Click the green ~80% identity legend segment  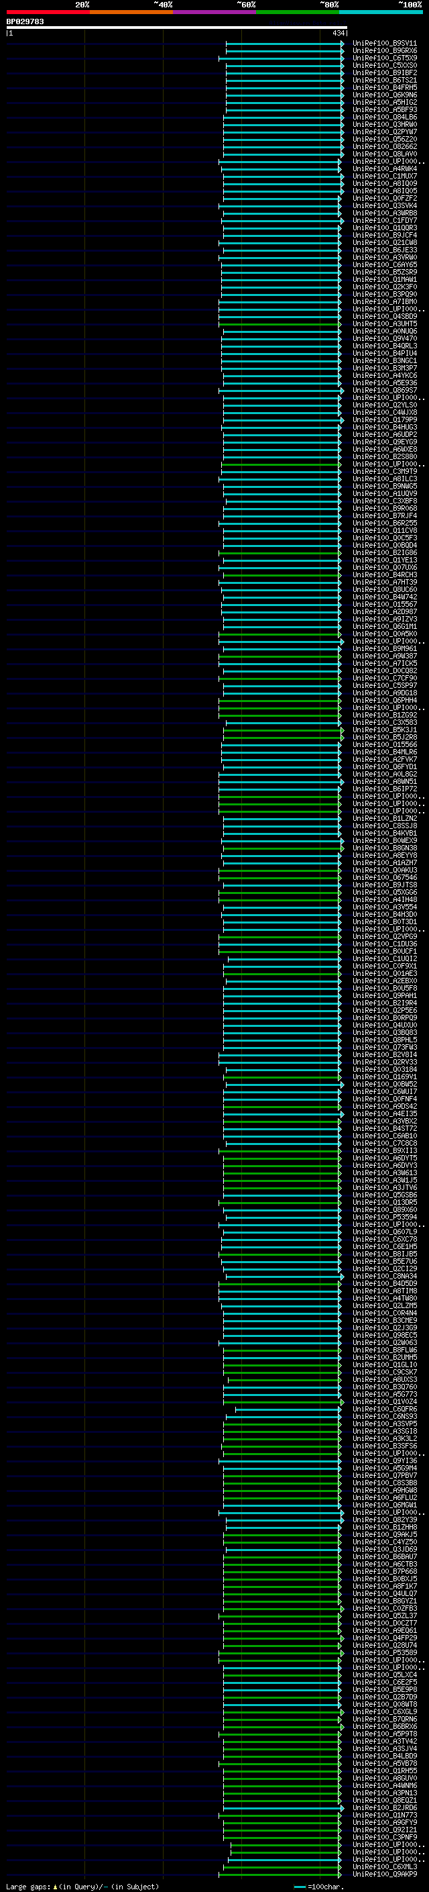coord(298,12)
